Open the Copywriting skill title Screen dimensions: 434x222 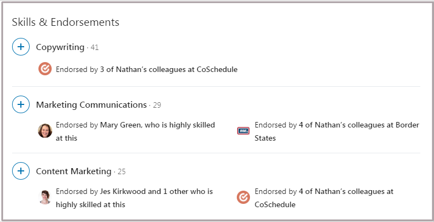click(60, 47)
